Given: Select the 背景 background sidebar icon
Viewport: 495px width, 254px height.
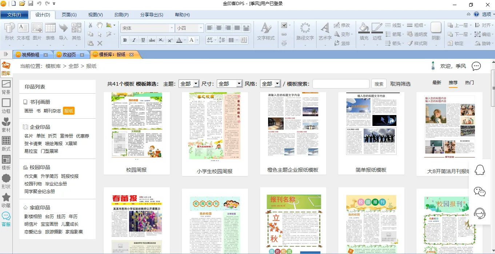Looking at the screenshot, I should point(6,87).
